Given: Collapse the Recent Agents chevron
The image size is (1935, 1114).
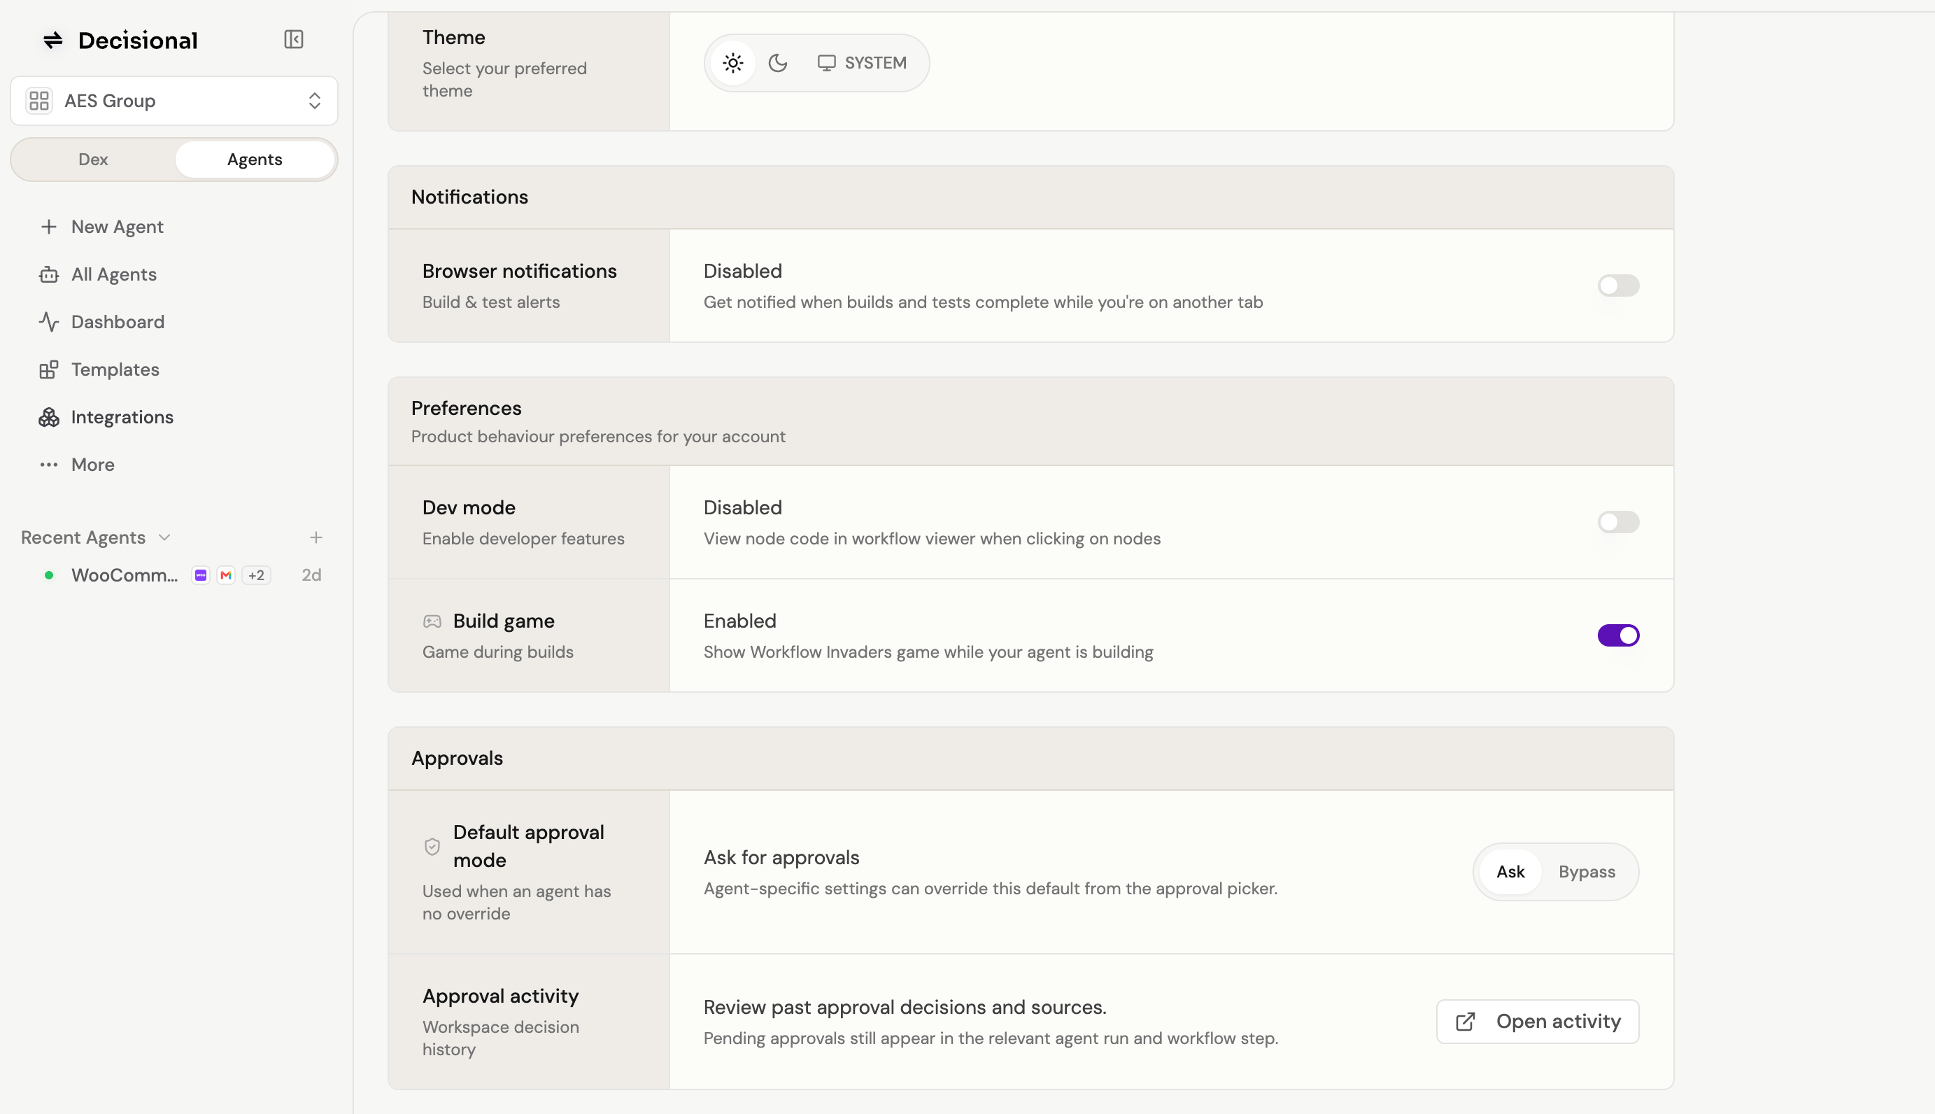Looking at the screenshot, I should click(x=164, y=538).
